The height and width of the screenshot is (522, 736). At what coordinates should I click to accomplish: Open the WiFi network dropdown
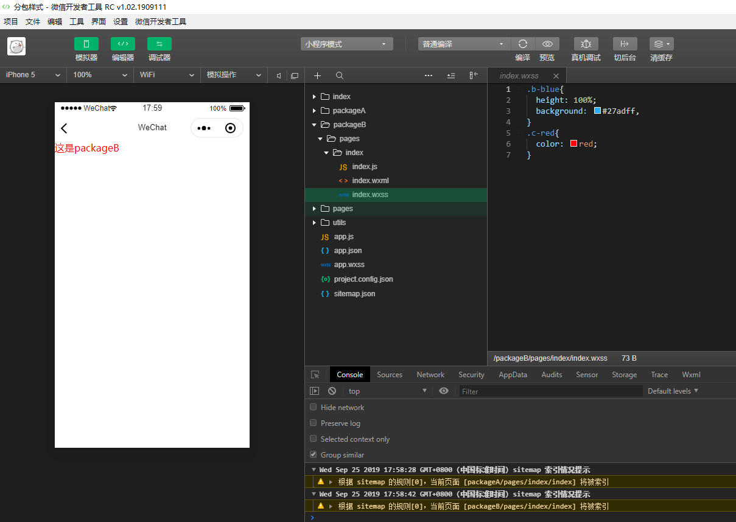coord(167,75)
